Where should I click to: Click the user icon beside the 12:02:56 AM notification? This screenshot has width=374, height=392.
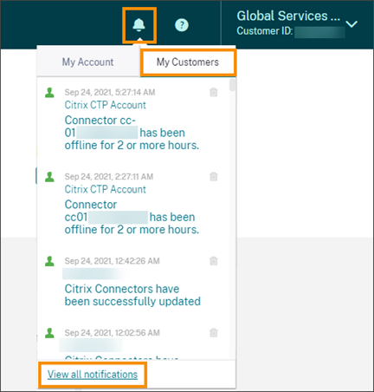49,333
